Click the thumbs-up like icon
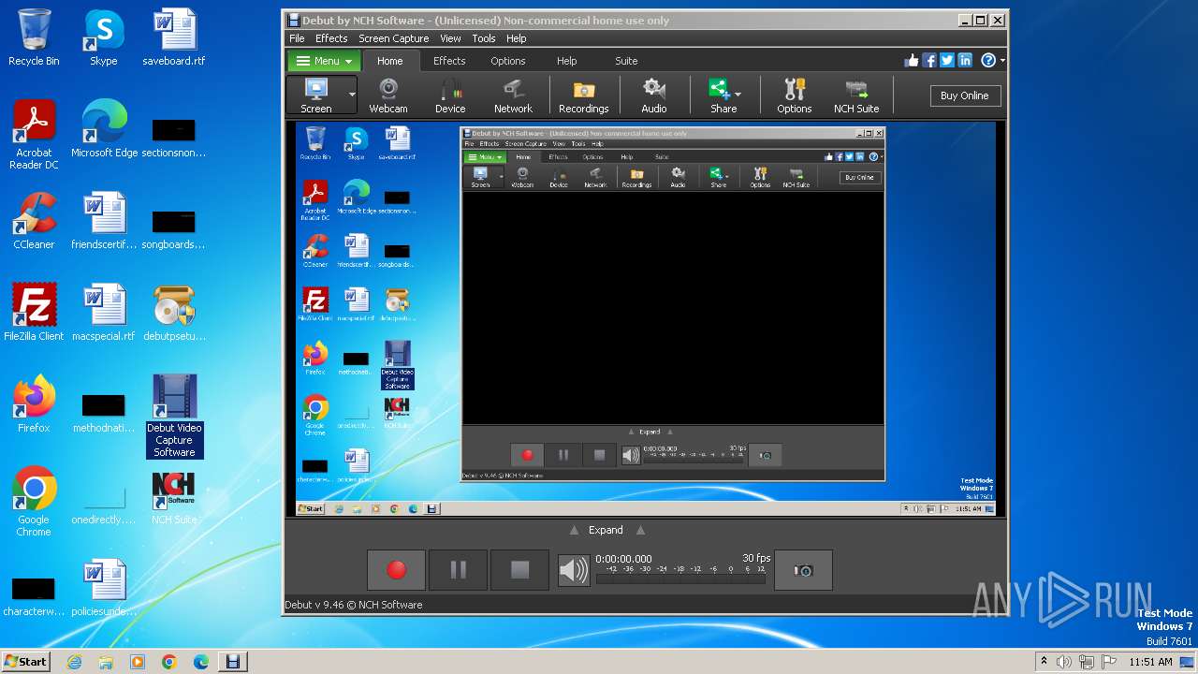This screenshot has height=674, width=1198. point(912,60)
